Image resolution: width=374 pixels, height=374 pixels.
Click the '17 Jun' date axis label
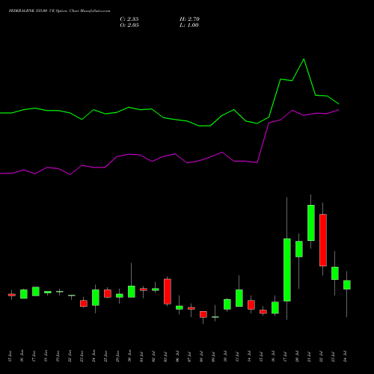tap(34, 356)
